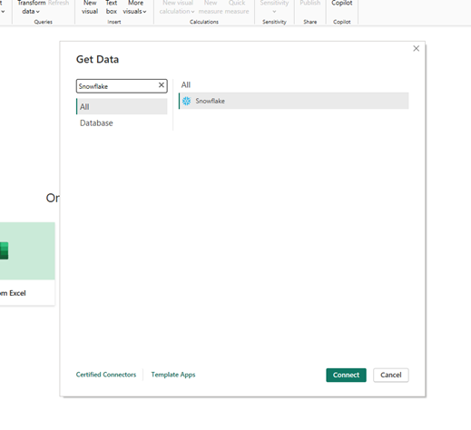Screen dimensions: 471x430
Task: Open the Template Apps link
Action: click(x=173, y=375)
